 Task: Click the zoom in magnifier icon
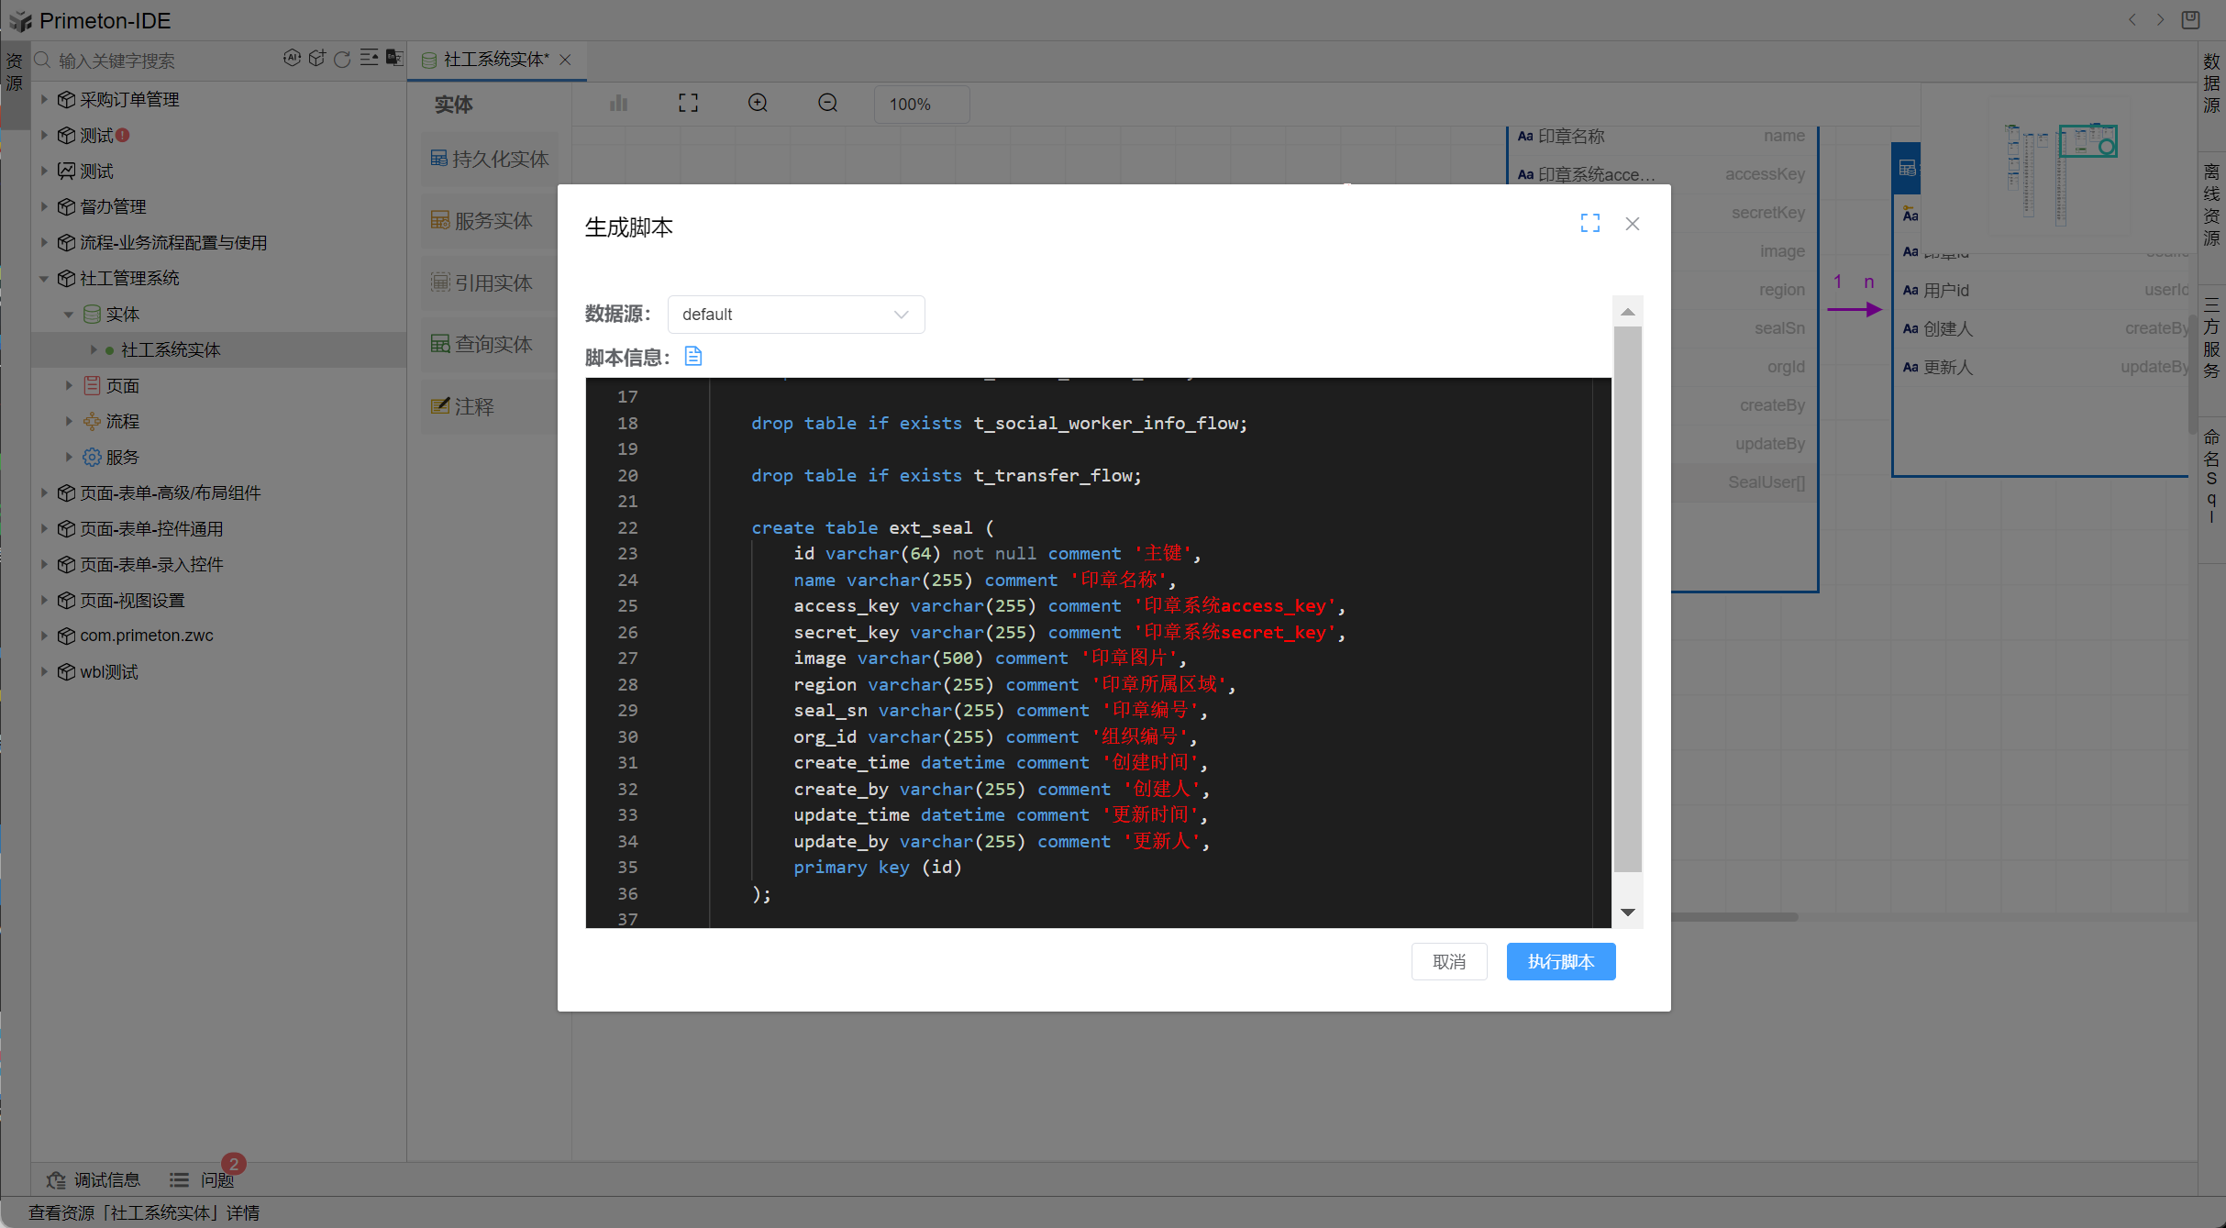pyautogui.click(x=758, y=104)
